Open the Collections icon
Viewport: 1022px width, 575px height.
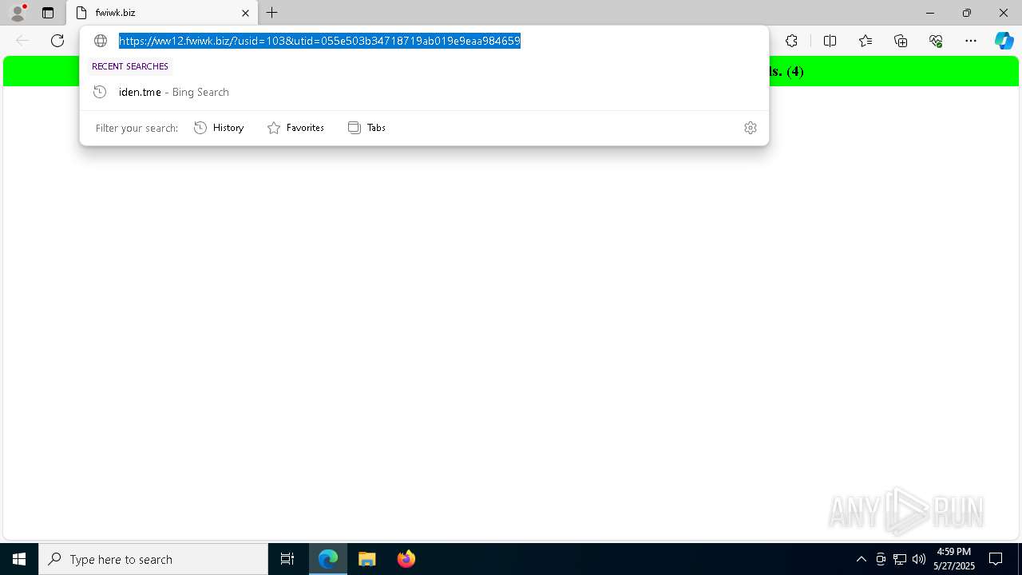point(901,41)
